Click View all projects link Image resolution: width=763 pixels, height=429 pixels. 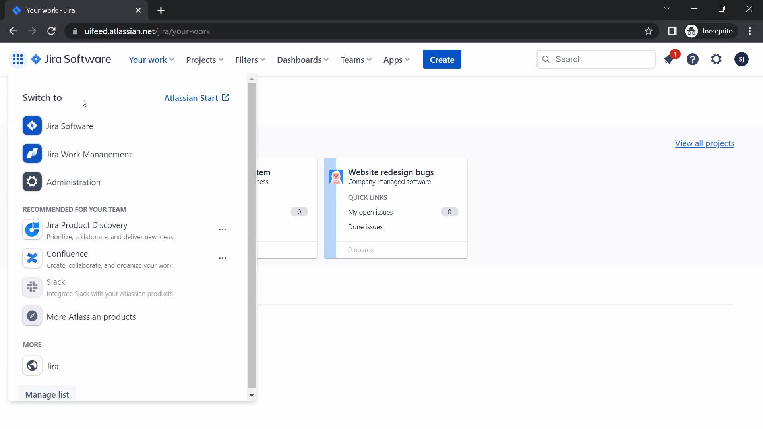pos(704,143)
